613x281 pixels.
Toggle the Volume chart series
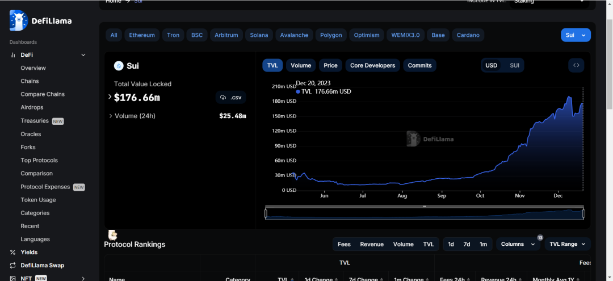301,65
